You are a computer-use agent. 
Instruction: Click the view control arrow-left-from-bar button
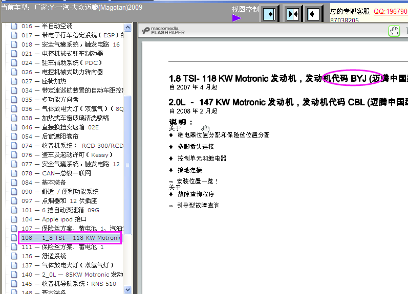pos(313,14)
